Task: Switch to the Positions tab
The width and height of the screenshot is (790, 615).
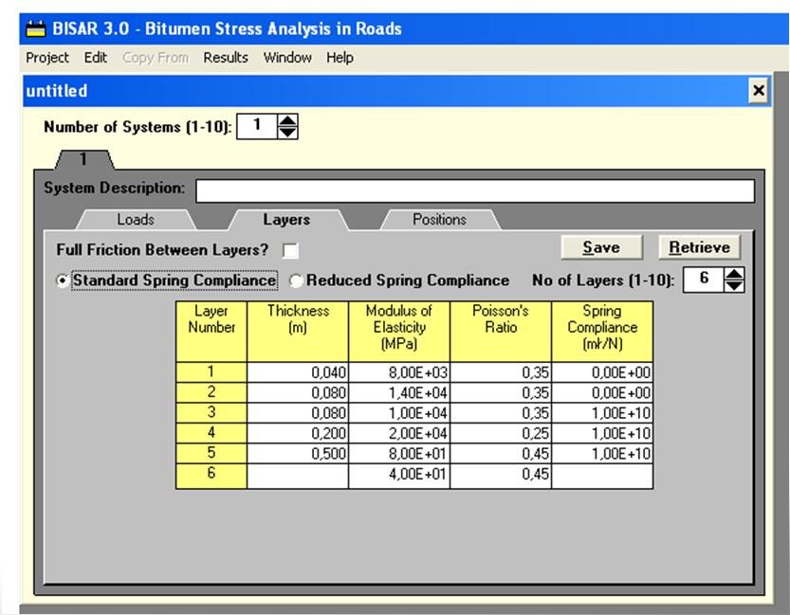Action: (x=439, y=220)
